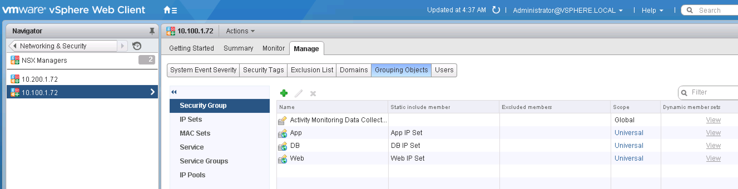Open the Actions dropdown menu
Image resolution: width=738 pixels, height=189 pixels.
[x=240, y=31]
